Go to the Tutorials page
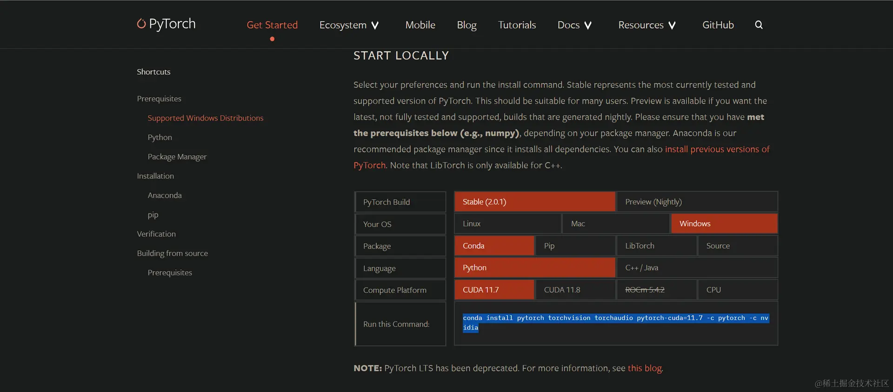This screenshot has height=392, width=893. (517, 25)
